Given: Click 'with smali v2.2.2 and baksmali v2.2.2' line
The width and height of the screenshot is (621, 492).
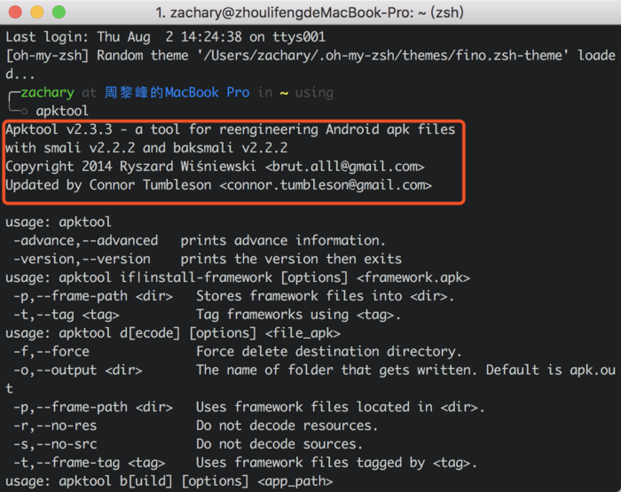Looking at the screenshot, I should (x=146, y=148).
